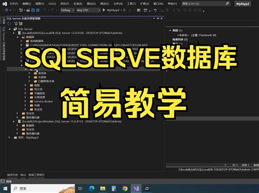Click the last taskbar icon right of Visual Studio
Screen dimensions: 259x193
147,189
